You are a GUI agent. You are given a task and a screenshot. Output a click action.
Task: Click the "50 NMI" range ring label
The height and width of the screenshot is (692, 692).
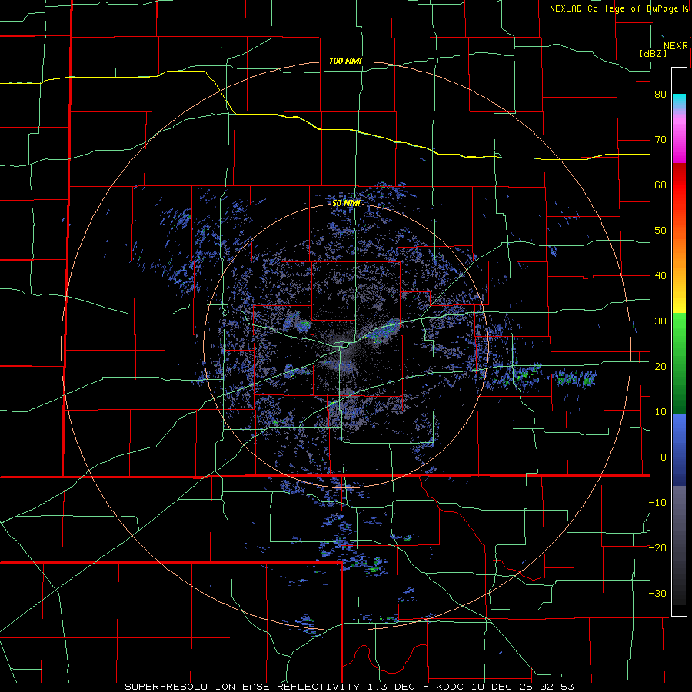coord(347,204)
